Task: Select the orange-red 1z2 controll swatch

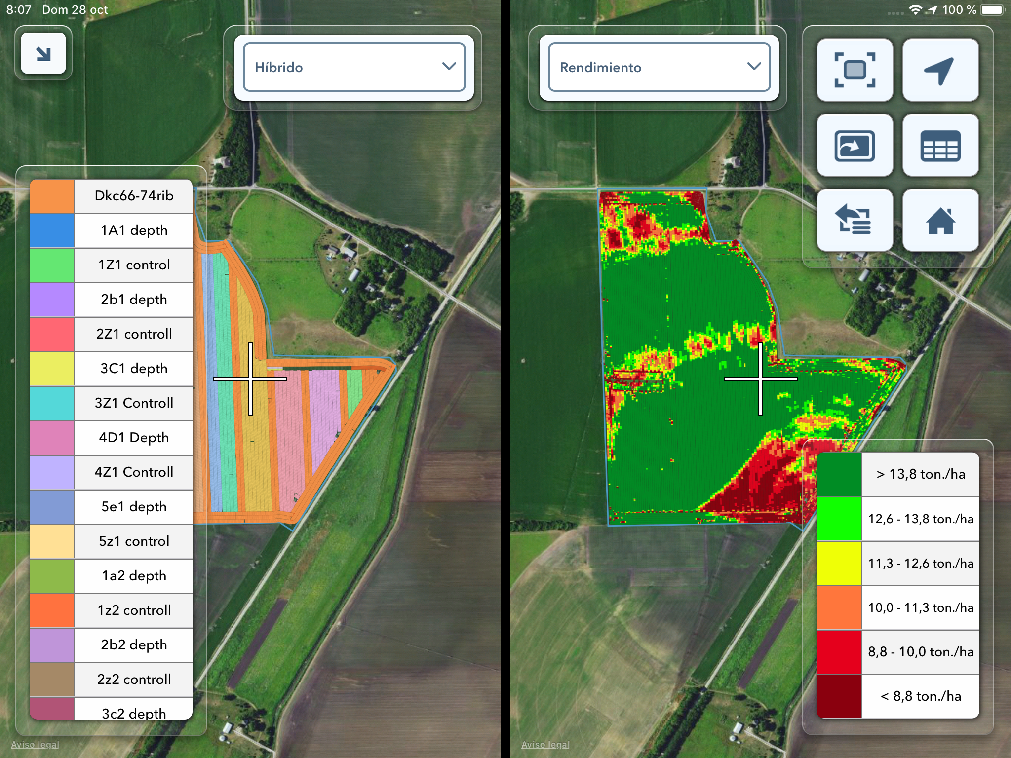Action: click(52, 611)
